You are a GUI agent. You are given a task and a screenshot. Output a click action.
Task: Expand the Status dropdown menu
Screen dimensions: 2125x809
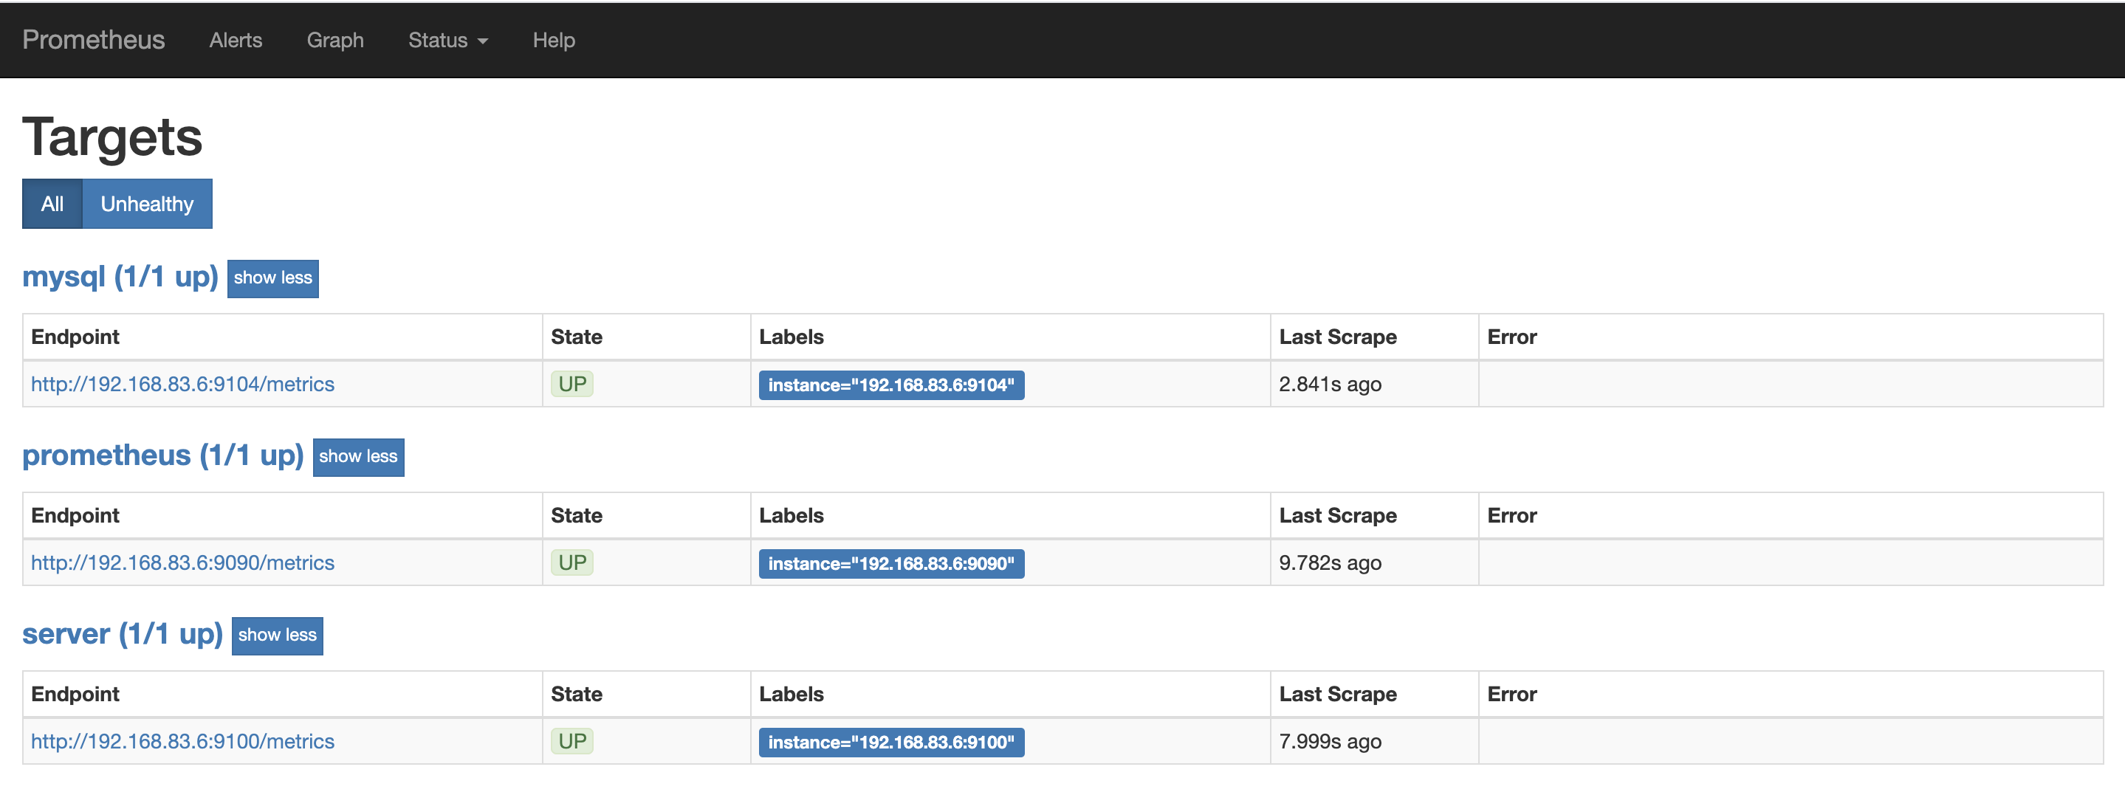click(x=448, y=41)
